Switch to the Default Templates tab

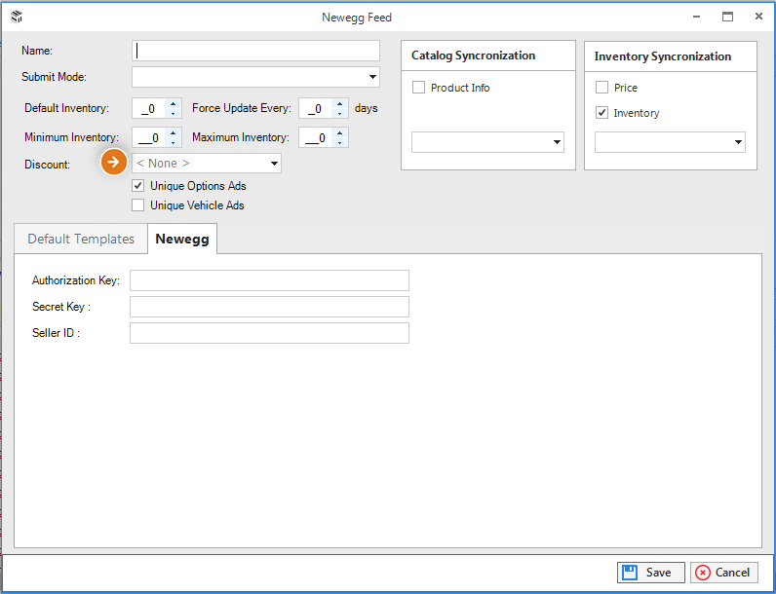click(x=81, y=239)
